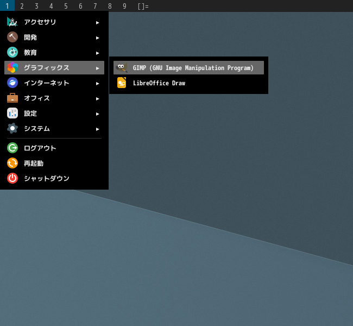Open the システム menu entry
This screenshot has width=353, height=326.
54,128
